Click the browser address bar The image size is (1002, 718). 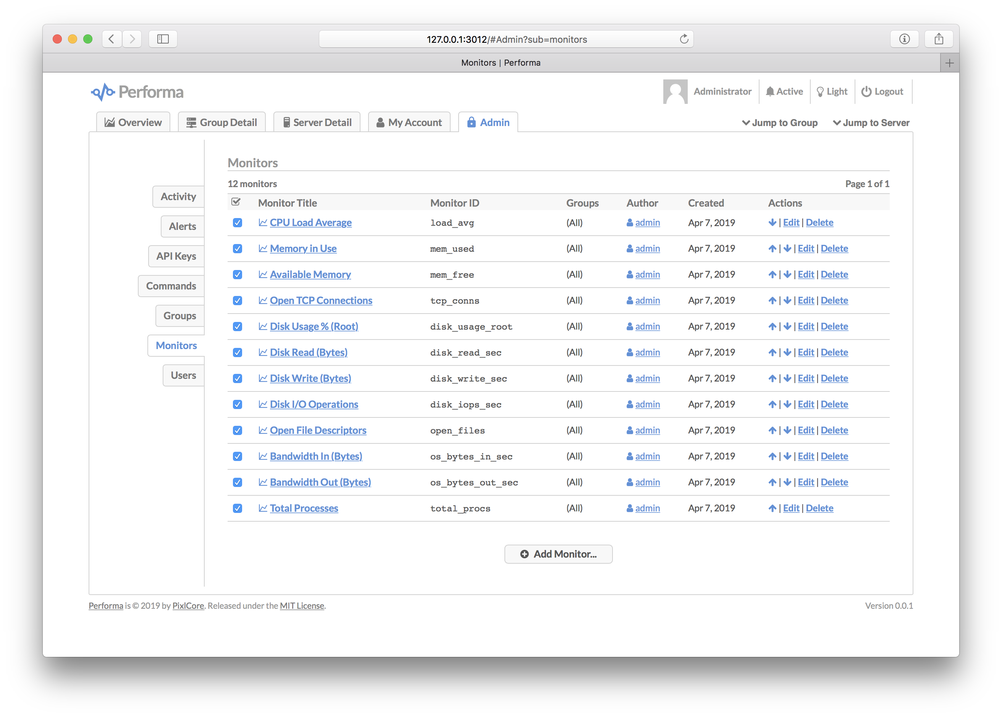(x=506, y=39)
